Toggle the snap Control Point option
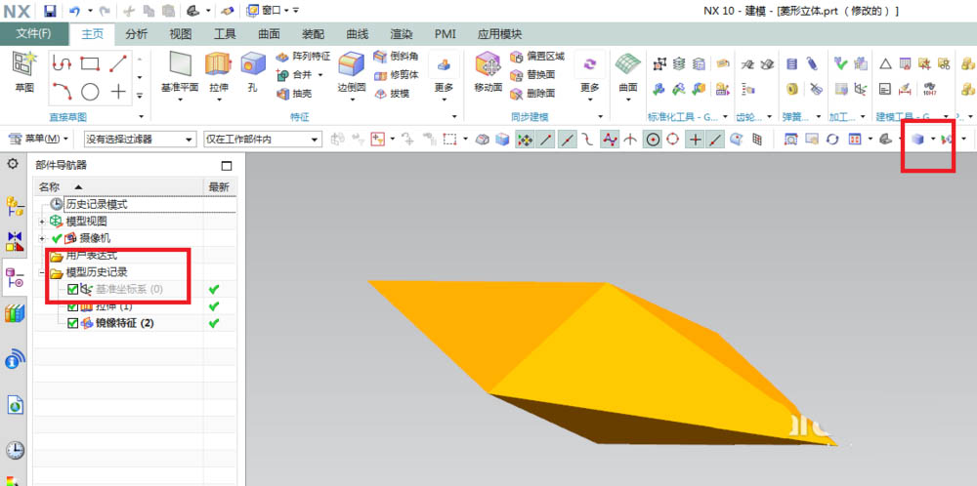Screen dimensions: 977x486 [587, 140]
